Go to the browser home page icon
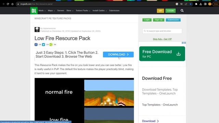Image resolution: width=219 pixels, height=123 pixels. (12, 4)
